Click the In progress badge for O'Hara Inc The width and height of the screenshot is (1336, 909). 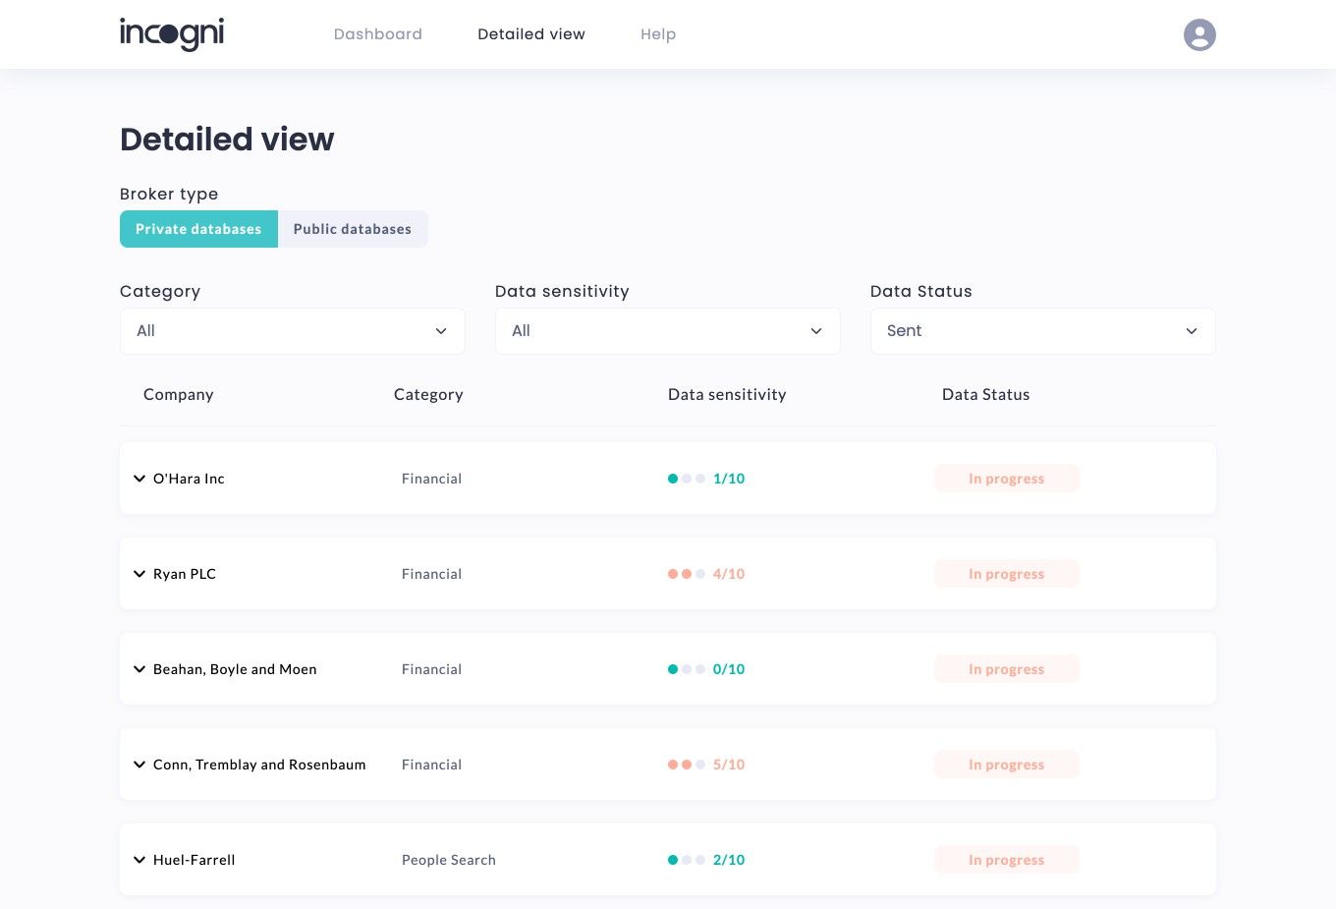pos(1007,479)
